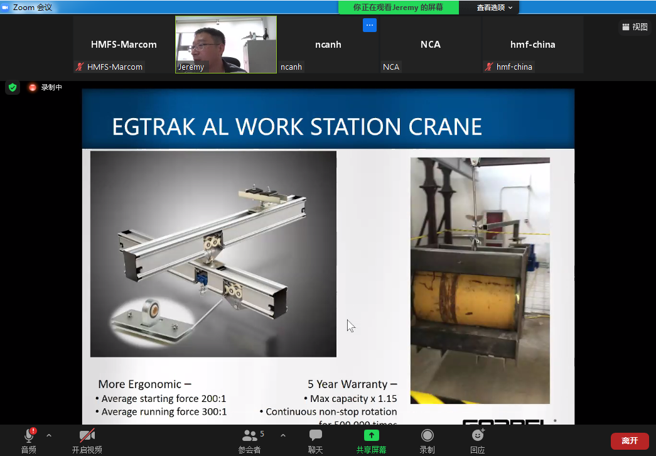Expand audio options arrow beside microphone
Screen dimensions: 656x456
pos(49,435)
